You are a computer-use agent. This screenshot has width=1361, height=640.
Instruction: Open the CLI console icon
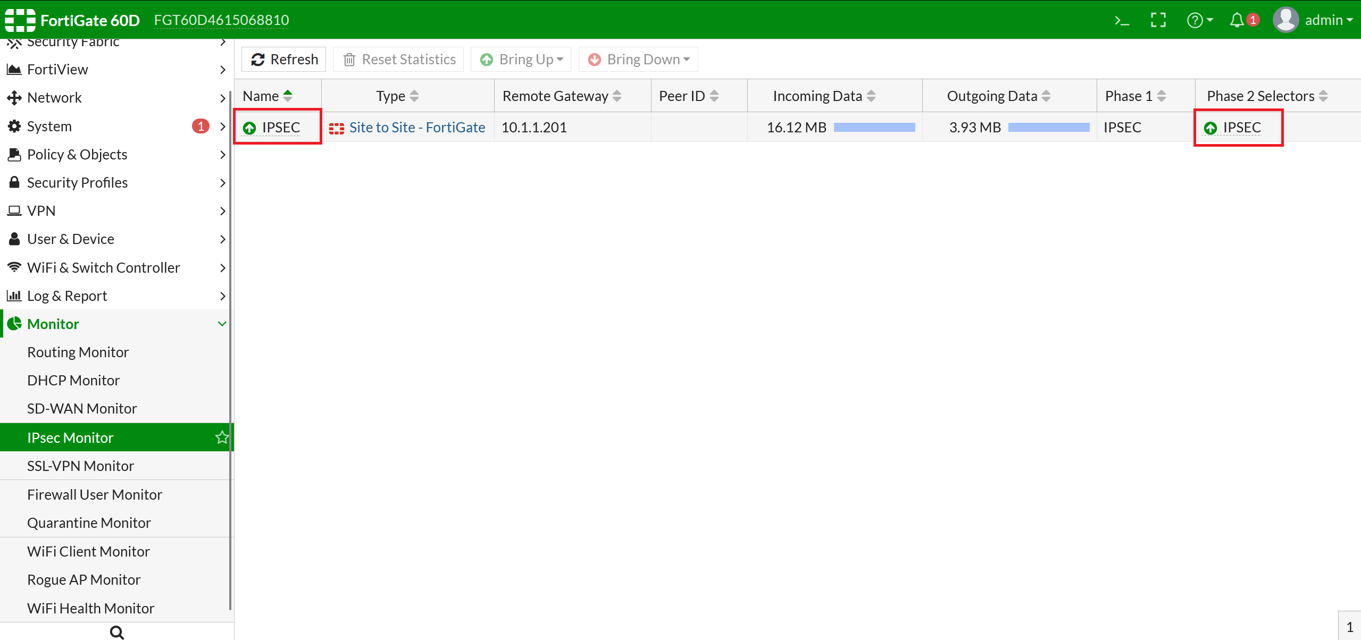point(1122,20)
